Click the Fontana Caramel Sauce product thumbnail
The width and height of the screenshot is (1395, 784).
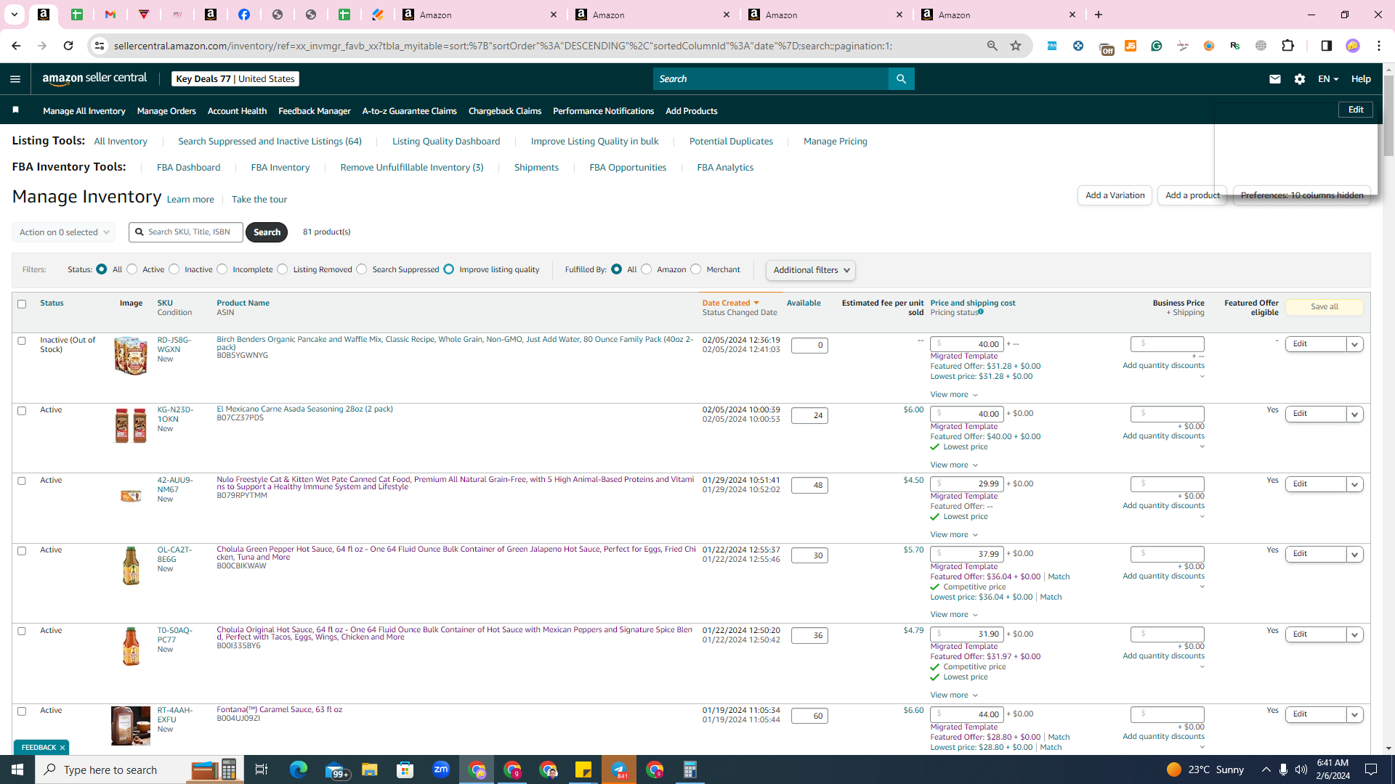pos(131,725)
